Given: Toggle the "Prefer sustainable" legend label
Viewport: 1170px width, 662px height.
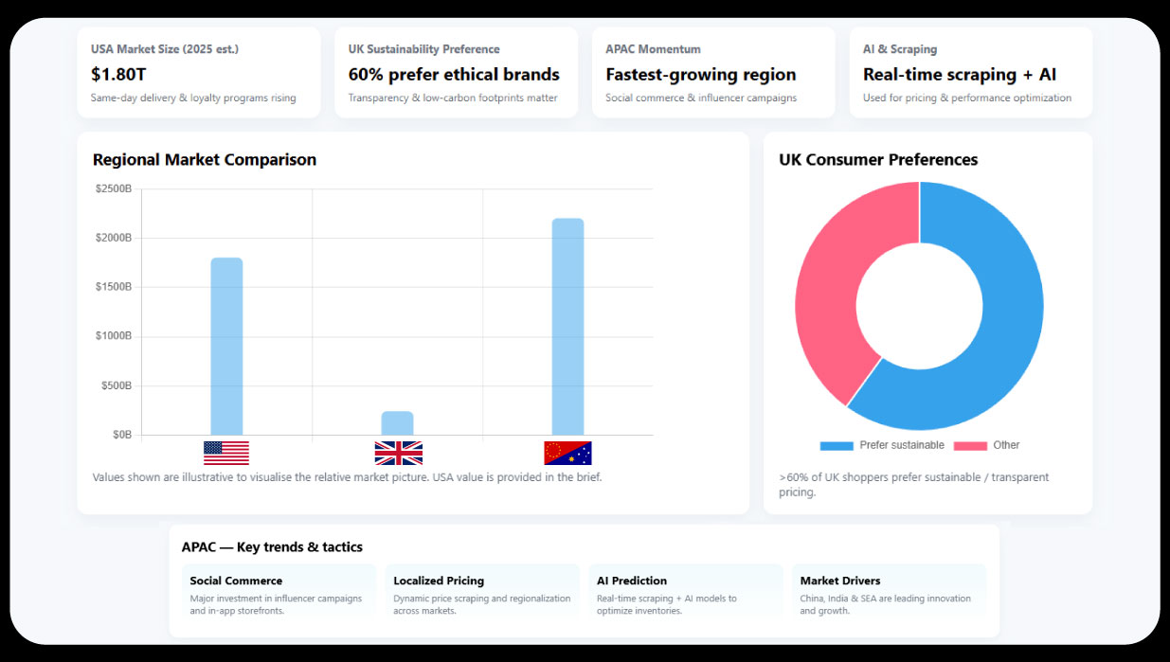Looking at the screenshot, I should (902, 446).
